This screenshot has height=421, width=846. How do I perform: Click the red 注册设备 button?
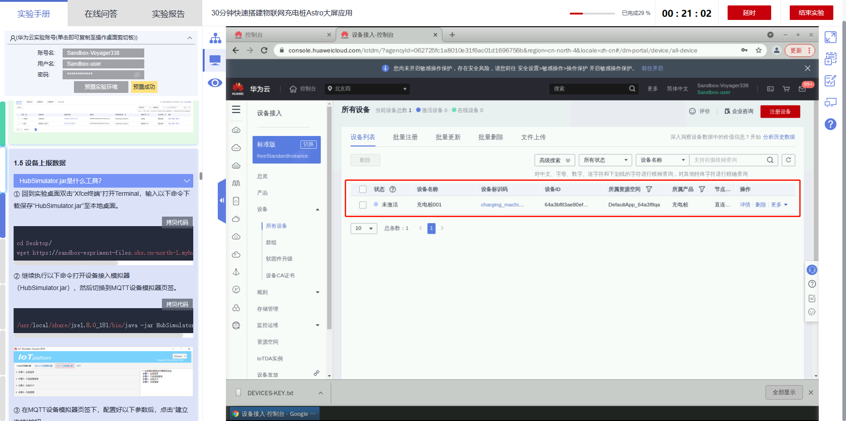coord(780,111)
